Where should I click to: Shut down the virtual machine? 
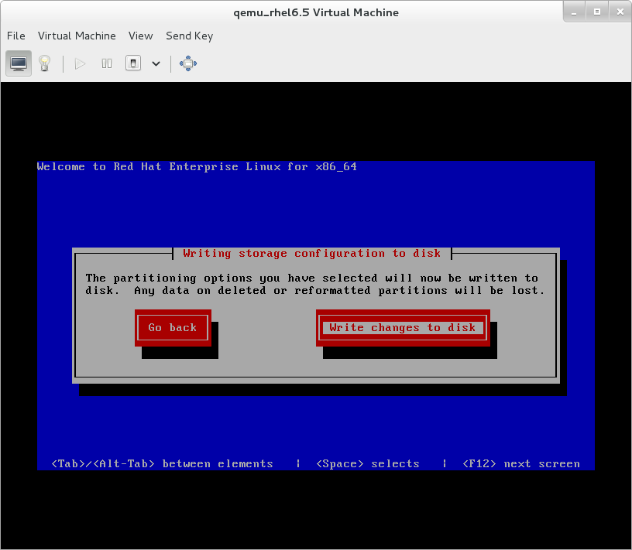(x=133, y=63)
